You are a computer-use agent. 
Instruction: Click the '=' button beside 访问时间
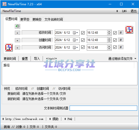click(x=17, y=48)
